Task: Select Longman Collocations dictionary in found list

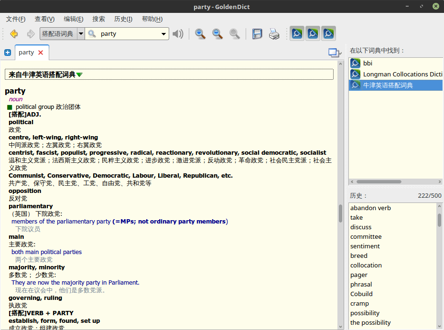Action: 401,74
